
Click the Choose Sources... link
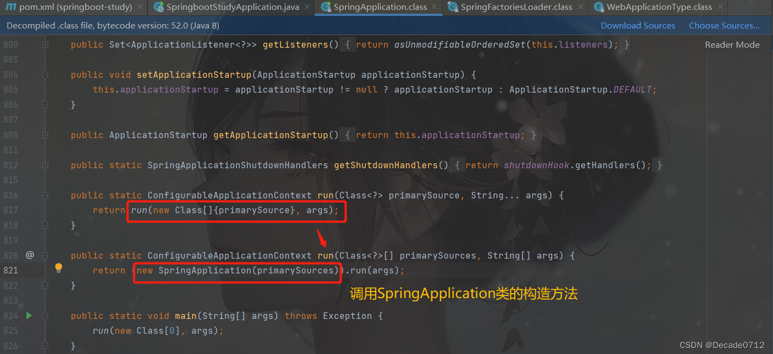coord(724,25)
